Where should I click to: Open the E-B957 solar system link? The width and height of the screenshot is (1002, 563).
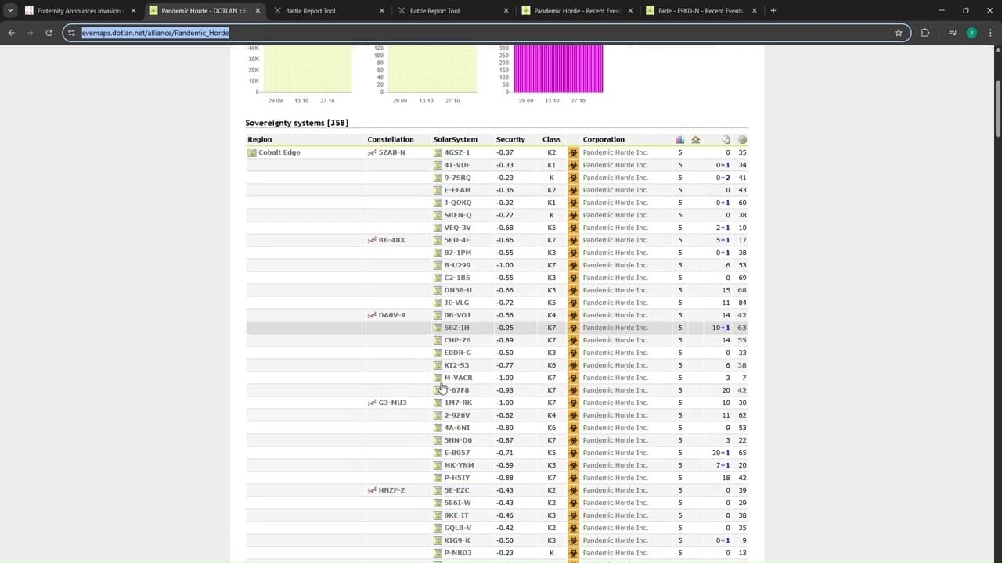pyautogui.click(x=457, y=453)
